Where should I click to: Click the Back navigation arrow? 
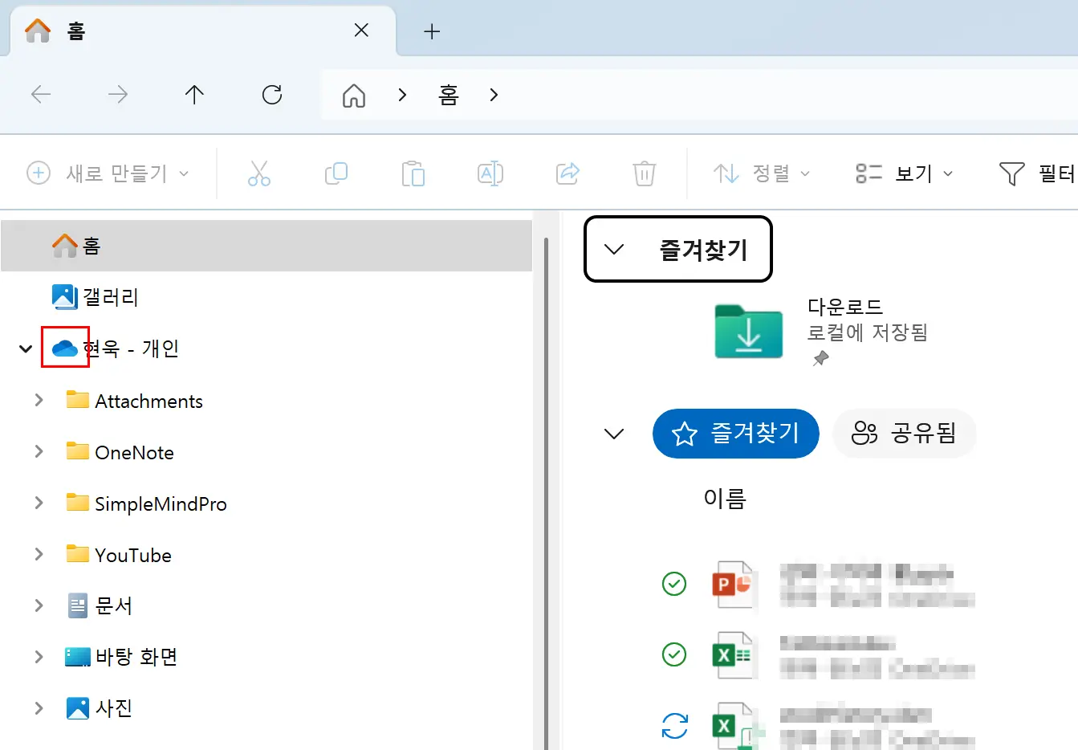(x=41, y=95)
